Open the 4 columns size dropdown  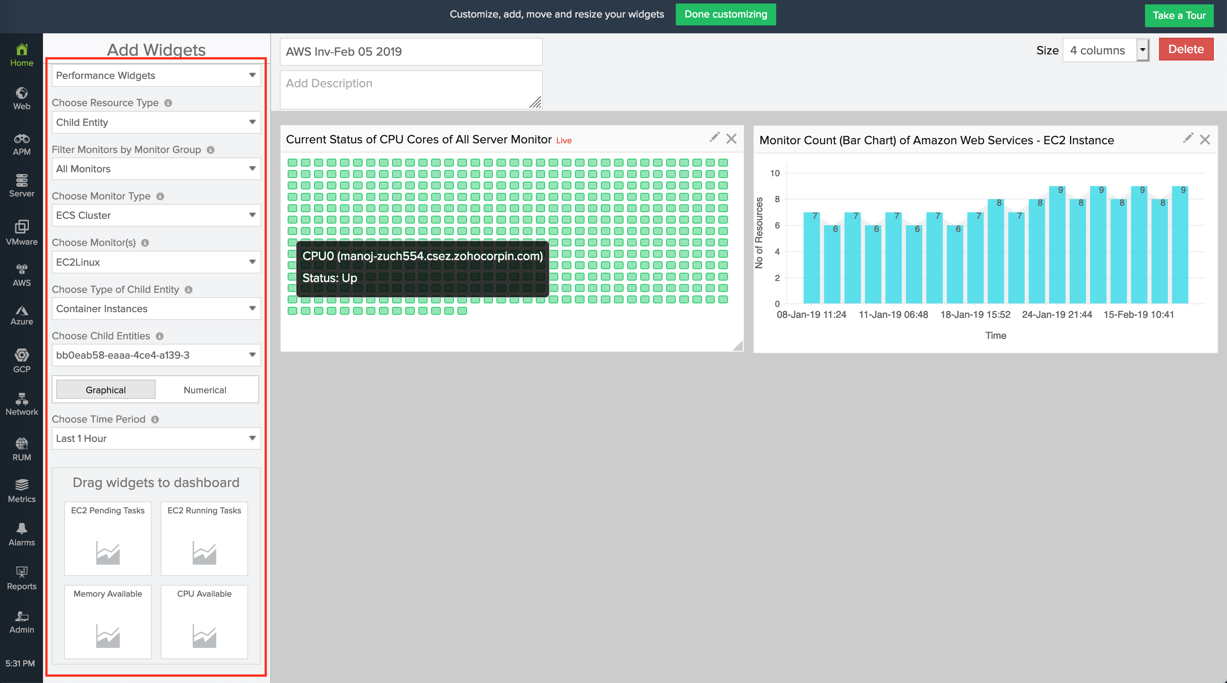pyautogui.click(x=1105, y=50)
